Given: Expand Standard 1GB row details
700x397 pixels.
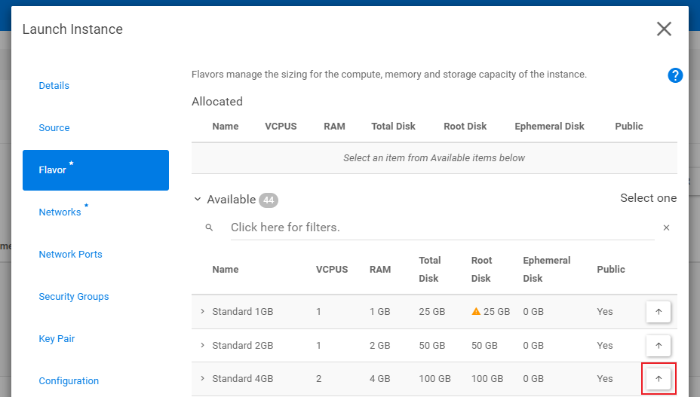Looking at the screenshot, I should coord(202,311).
